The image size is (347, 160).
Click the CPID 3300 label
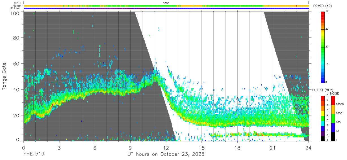(x=166, y=3)
